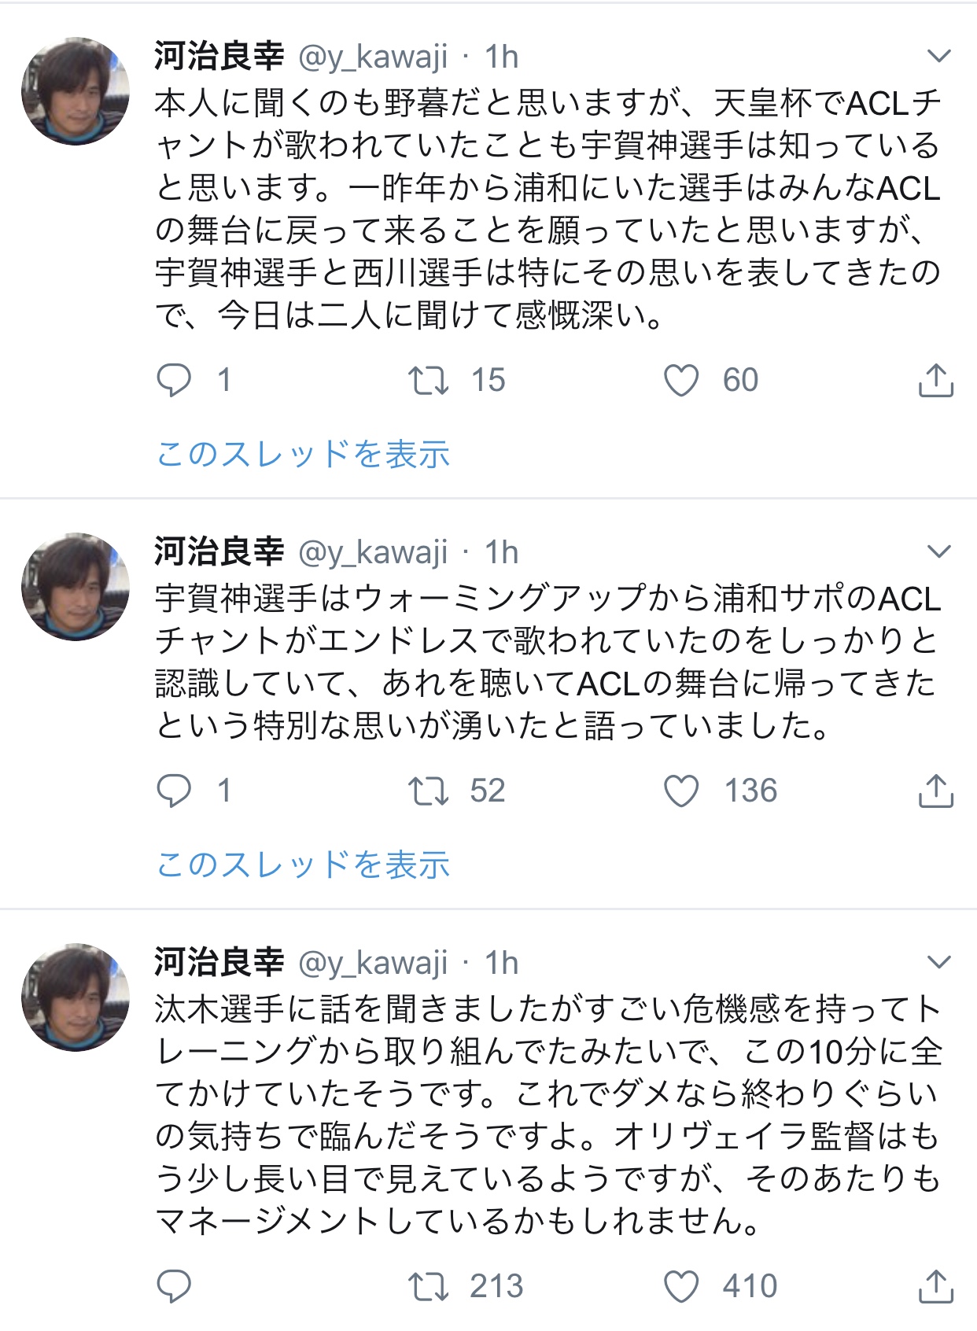Open the first tweet's chevron menu
Image resolution: width=977 pixels, height=1331 pixels.
939,56
